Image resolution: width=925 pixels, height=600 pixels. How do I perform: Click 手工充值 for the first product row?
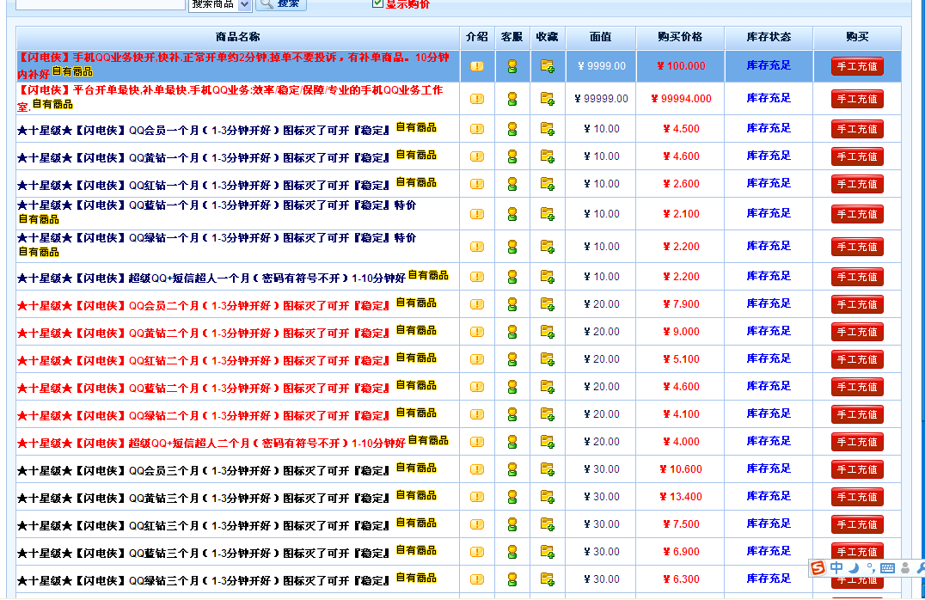tap(856, 65)
